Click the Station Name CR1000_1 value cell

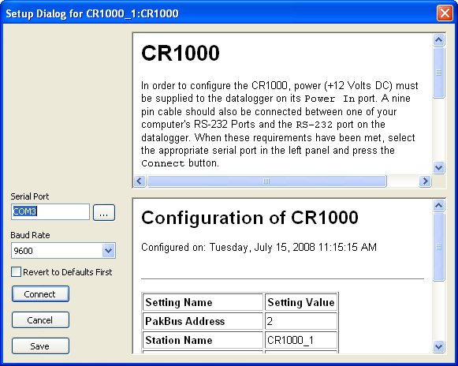301,340
